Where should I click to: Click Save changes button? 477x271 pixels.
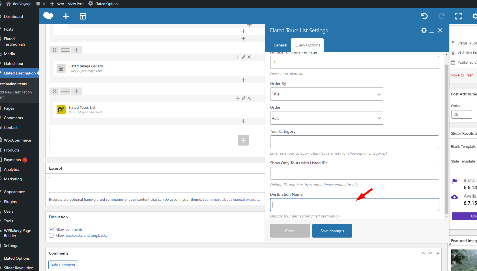(332, 231)
